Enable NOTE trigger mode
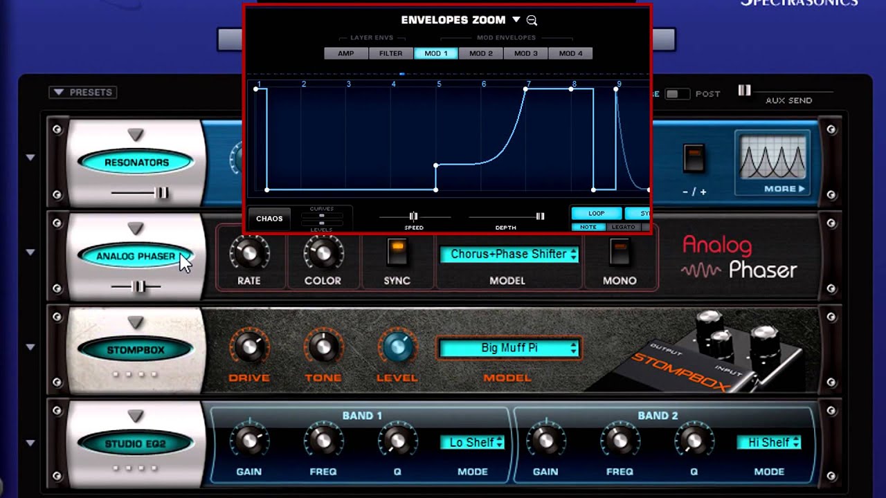 pos(588,227)
